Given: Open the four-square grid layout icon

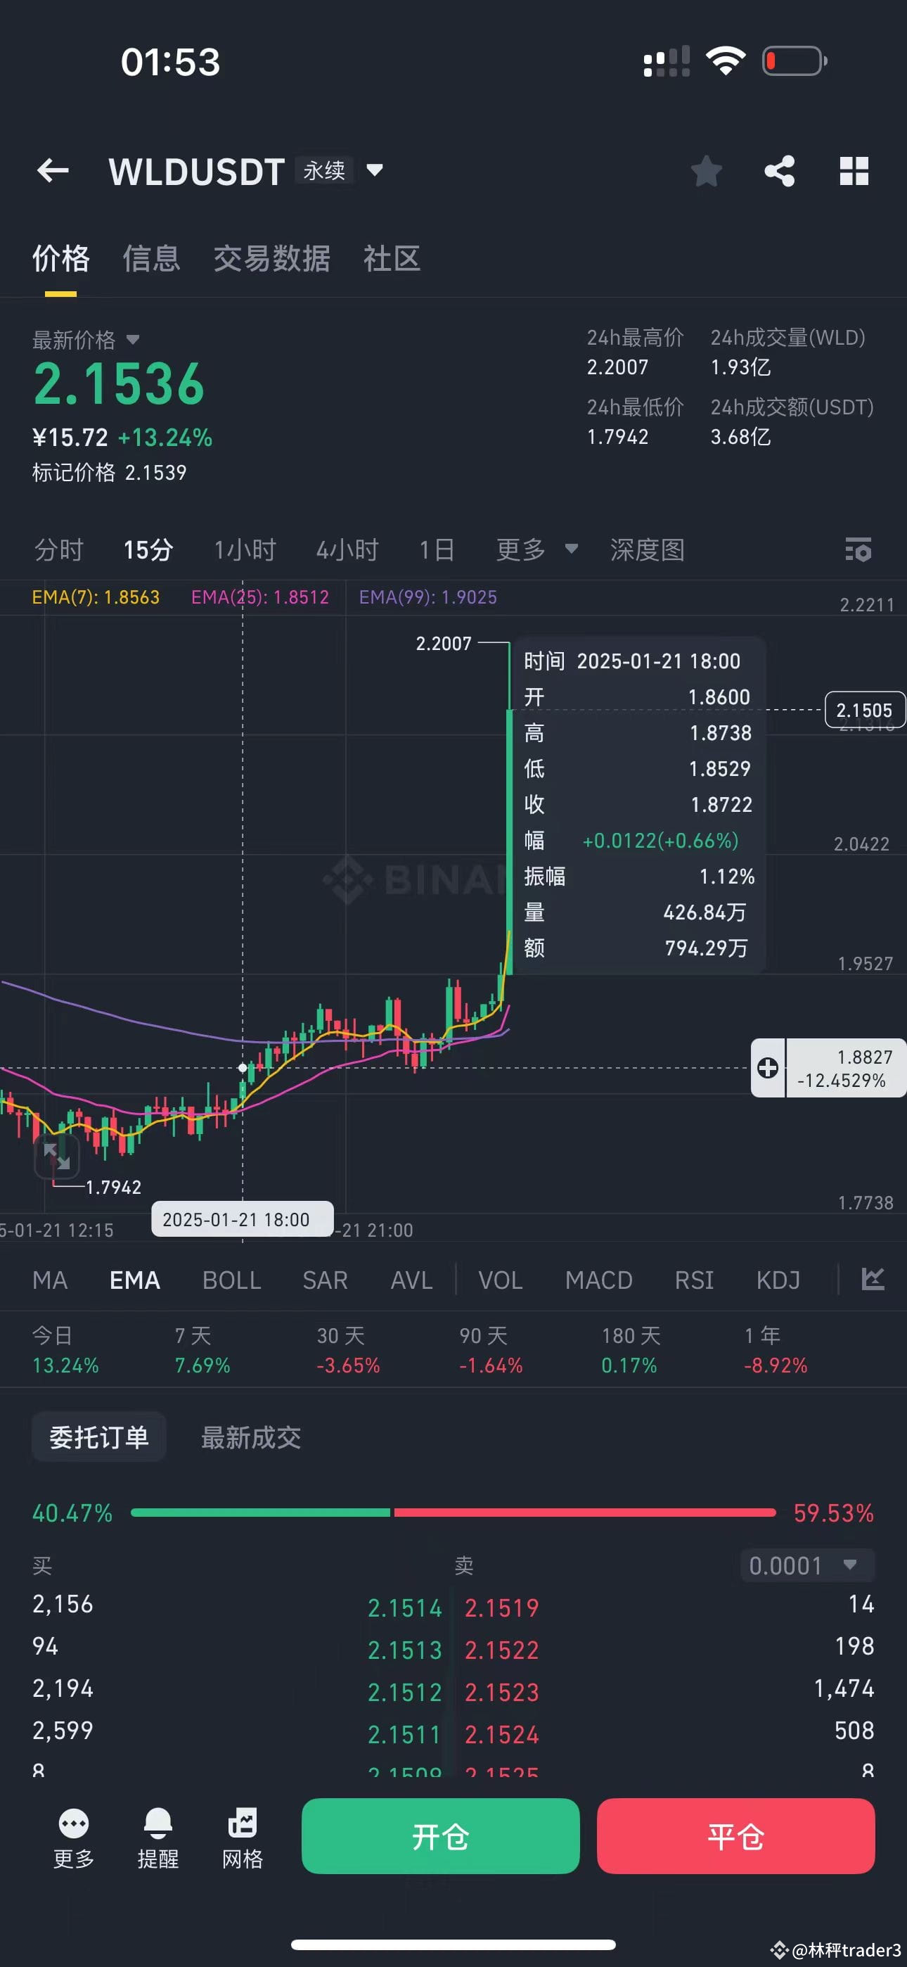Looking at the screenshot, I should pyautogui.click(x=854, y=170).
